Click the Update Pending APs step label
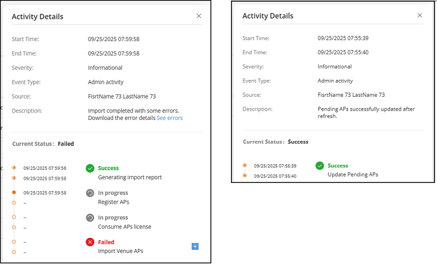This screenshot has width=437, height=266. [353, 174]
